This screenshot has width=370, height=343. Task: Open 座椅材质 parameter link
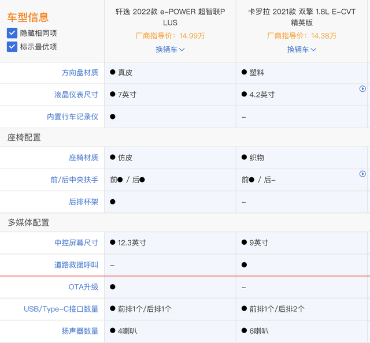pos(83,158)
